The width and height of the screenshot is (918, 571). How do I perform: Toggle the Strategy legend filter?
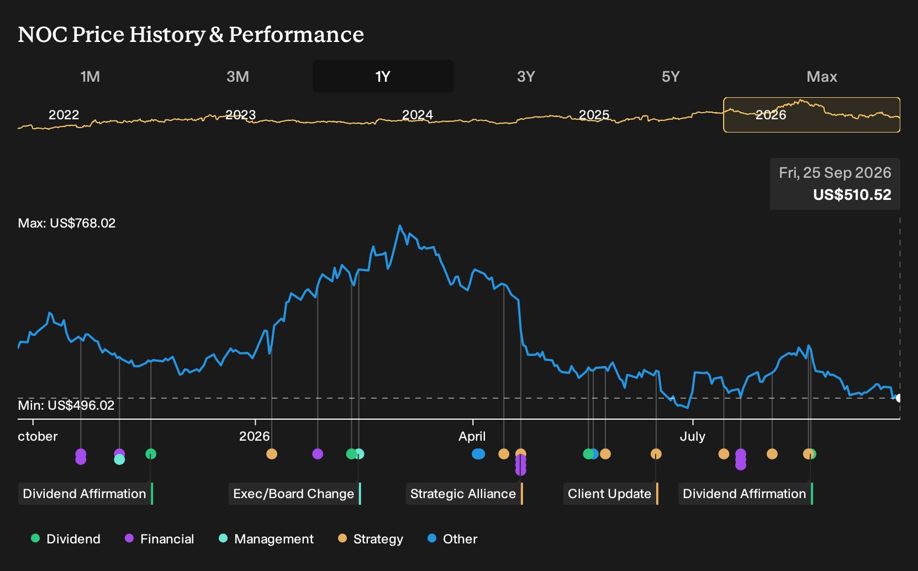coord(371,539)
